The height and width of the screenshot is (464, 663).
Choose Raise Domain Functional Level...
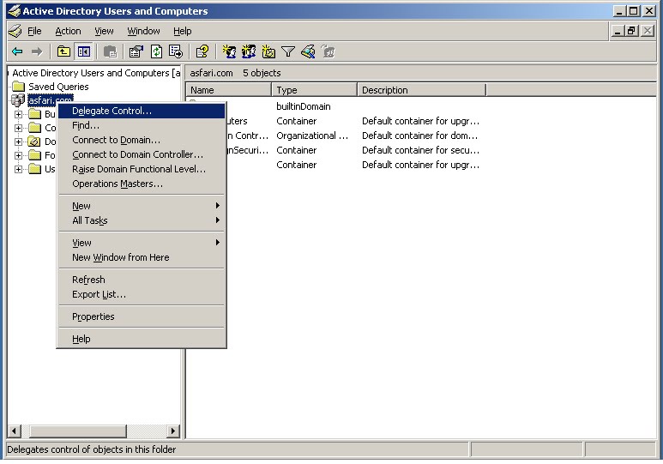pyautogui.click(x=142, y=169)
